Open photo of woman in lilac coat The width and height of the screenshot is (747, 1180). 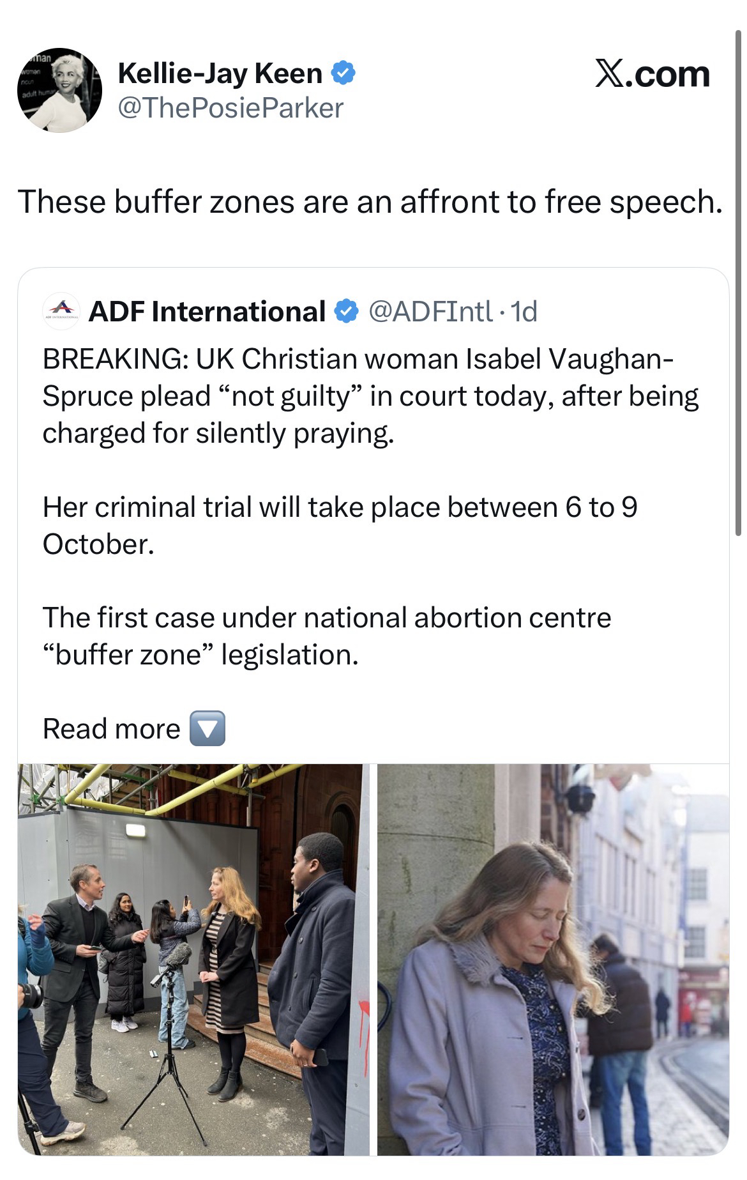coord(553,958)
